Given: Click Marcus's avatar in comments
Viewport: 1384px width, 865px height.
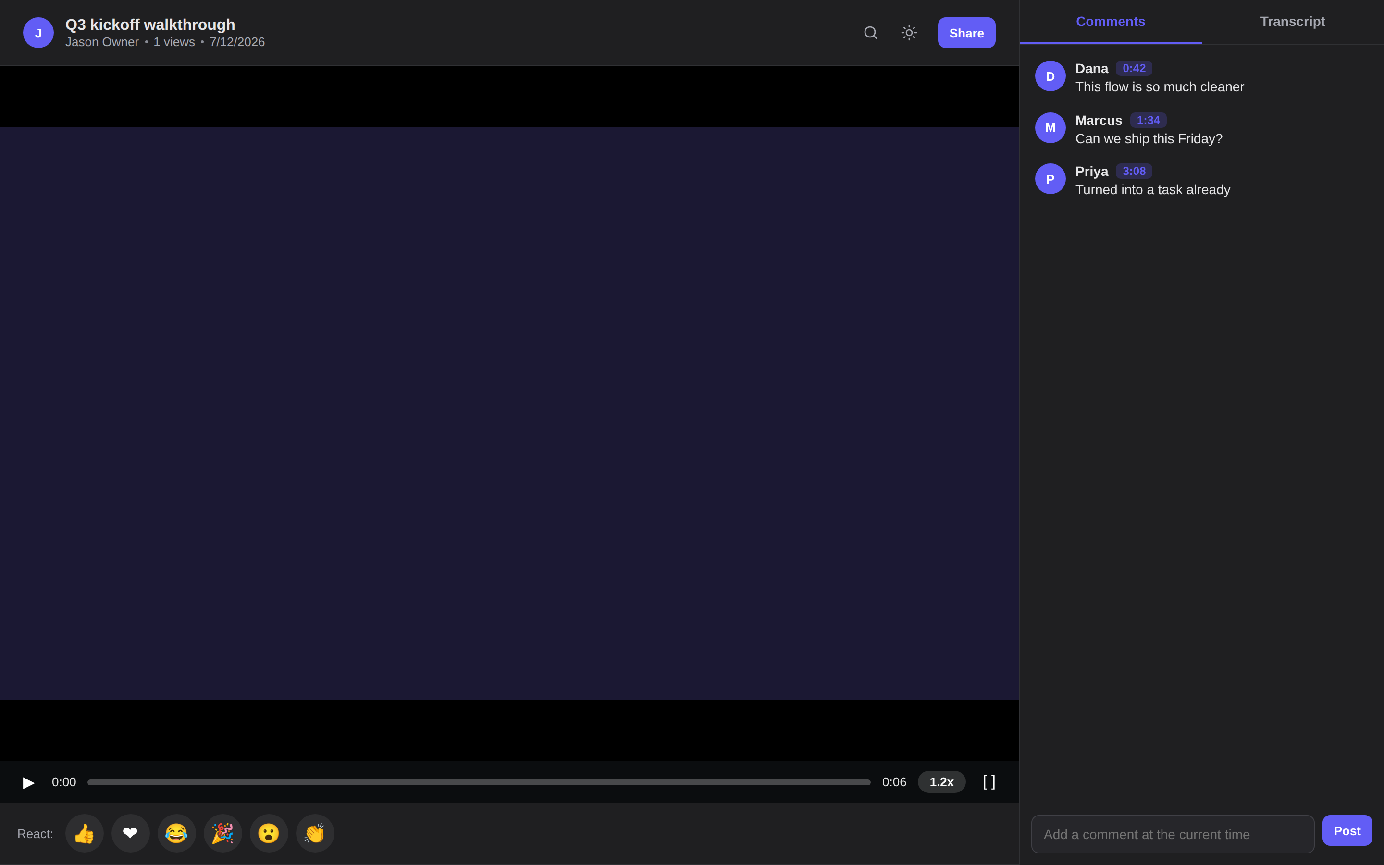Looking at the screenshot, I should pos(1050,127).
